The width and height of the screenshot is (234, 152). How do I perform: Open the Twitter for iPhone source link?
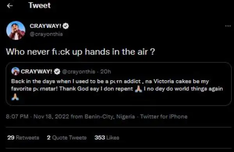164,117
